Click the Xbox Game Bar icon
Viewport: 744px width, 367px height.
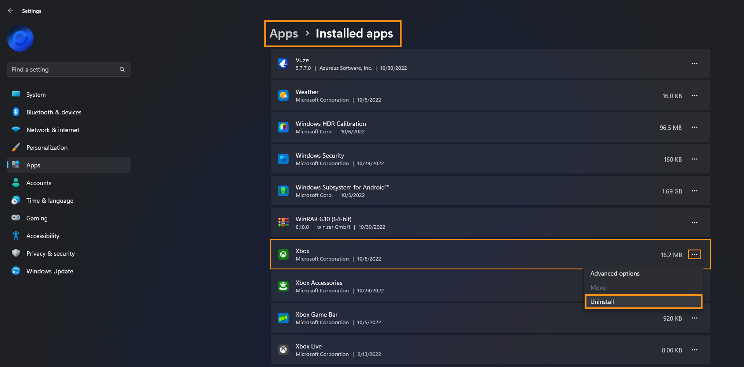coord(283,318)
